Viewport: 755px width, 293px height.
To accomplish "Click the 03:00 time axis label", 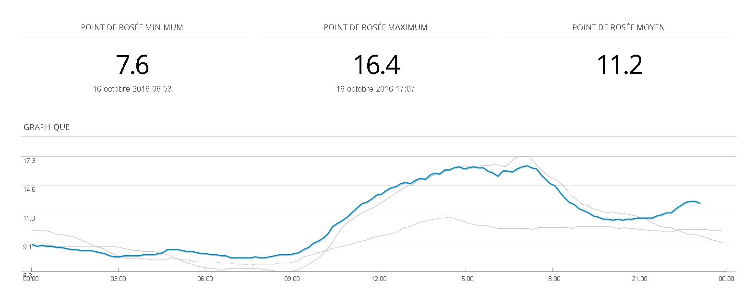I will click(118, 279).
